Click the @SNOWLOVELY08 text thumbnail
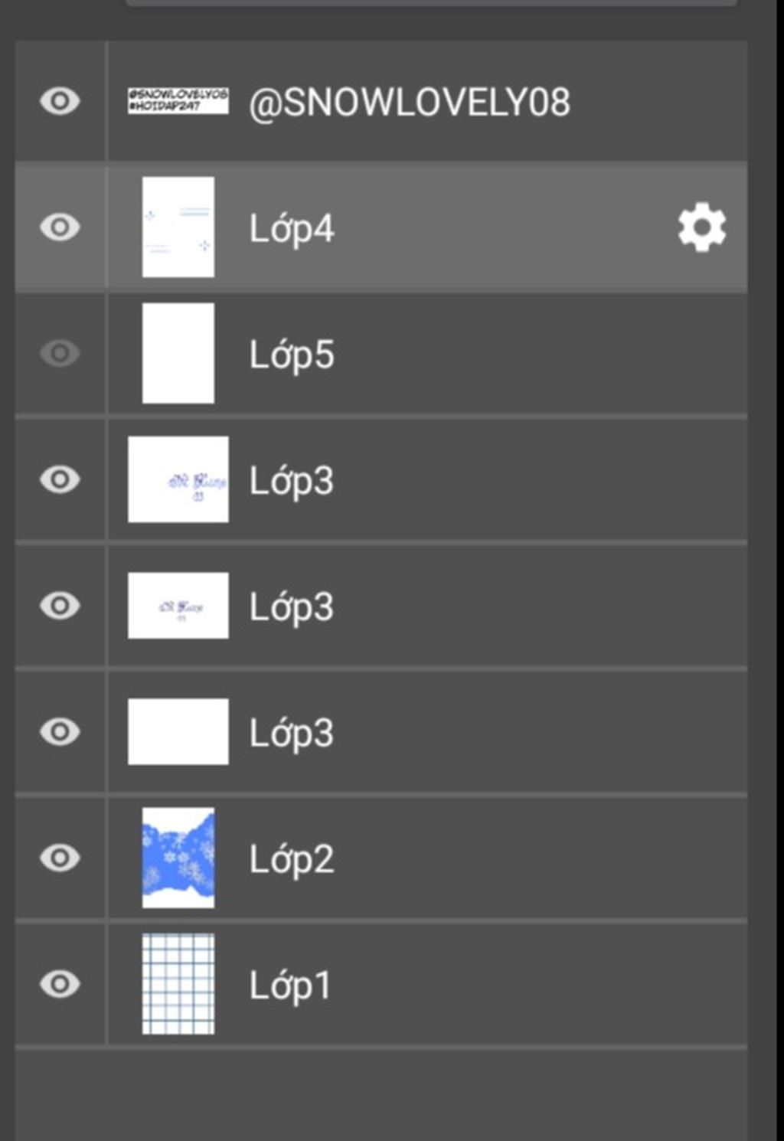 click(x=178, y=101)
